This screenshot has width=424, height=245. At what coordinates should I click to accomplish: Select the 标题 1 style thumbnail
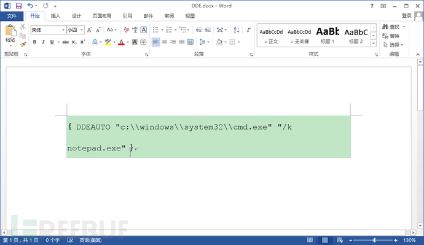point(328,35)
